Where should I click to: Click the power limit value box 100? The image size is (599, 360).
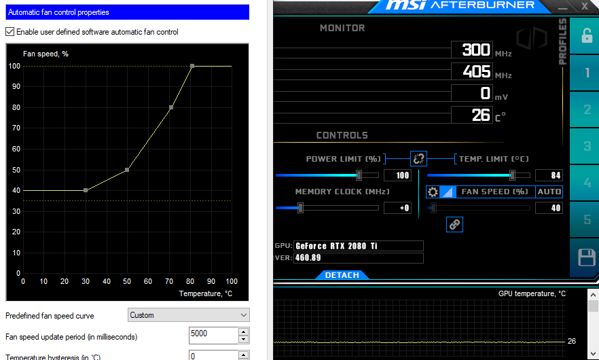tap(397, 175)
